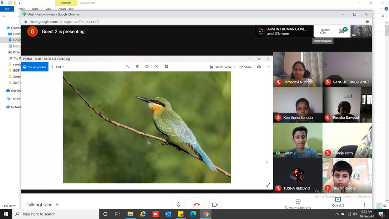End the call with red hang-up button
Screen dimensions: 389x219
click(x=196, y=205)
